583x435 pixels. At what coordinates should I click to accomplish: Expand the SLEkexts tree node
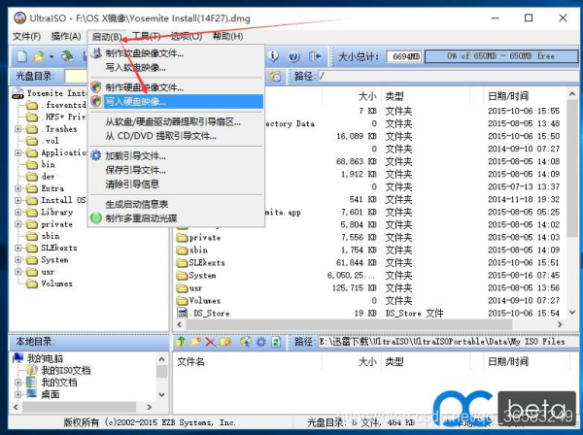(x=17, y=248)
